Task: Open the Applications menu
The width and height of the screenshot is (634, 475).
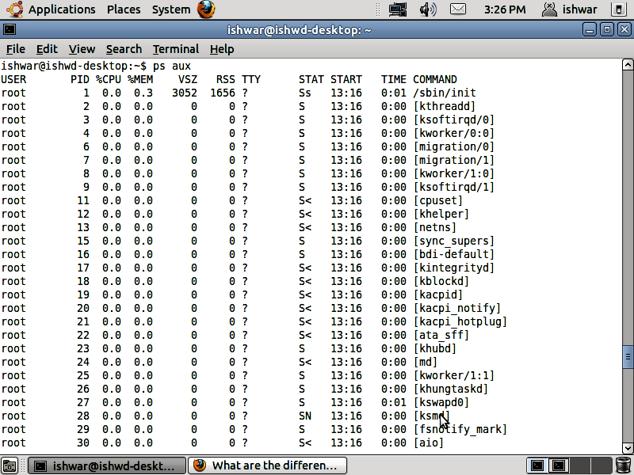Action: coord(62,9)
